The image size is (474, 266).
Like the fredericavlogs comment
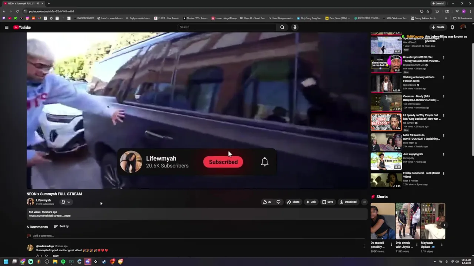pyautogui.click(x=37, y=256)
